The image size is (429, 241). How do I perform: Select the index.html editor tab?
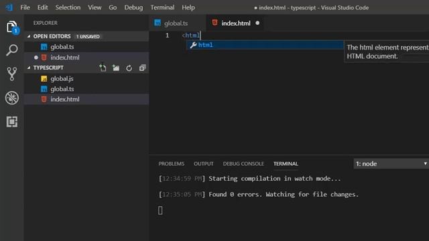[235, 23]
